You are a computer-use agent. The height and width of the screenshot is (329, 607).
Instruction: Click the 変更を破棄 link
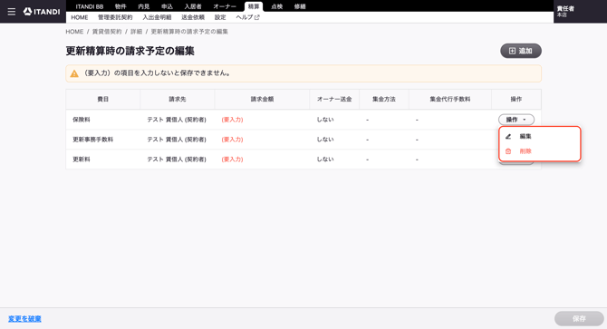(24, 318)
